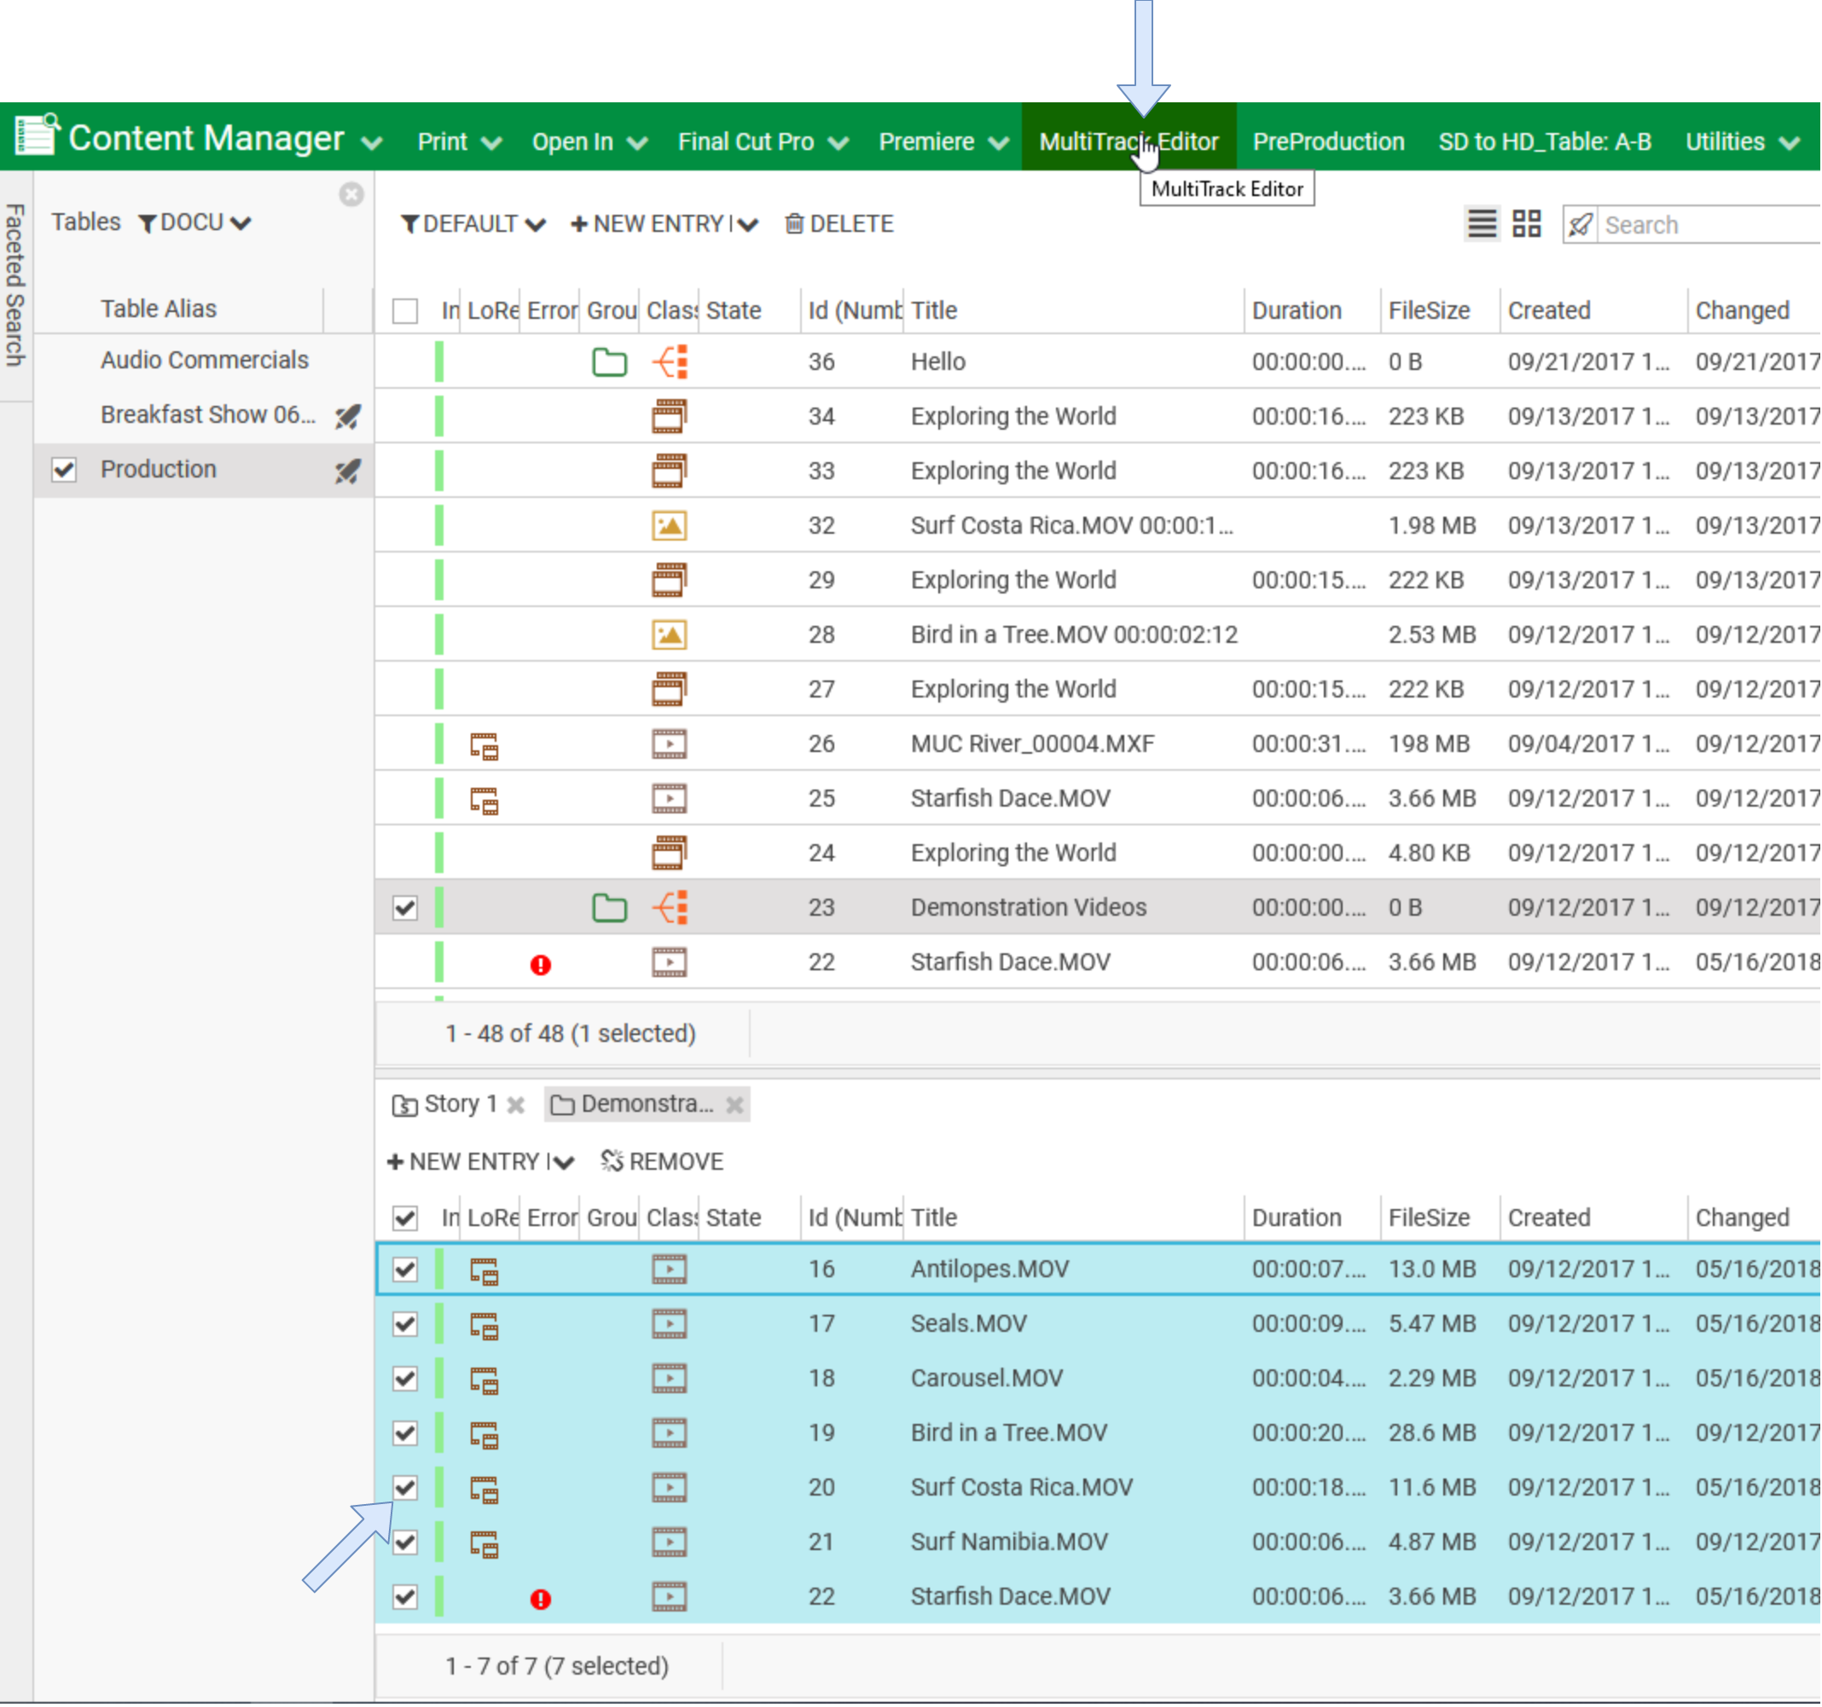
Task: Click rocket icon next to Production table
Action: (347, 471)
